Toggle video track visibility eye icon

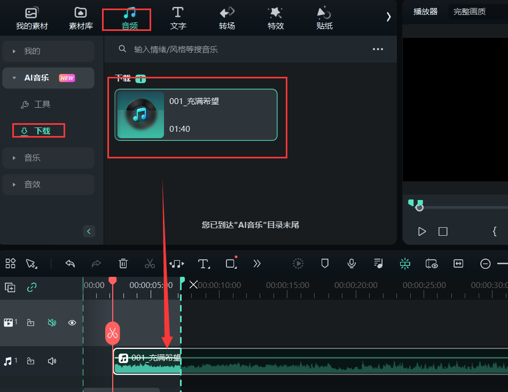pos(72,323)
